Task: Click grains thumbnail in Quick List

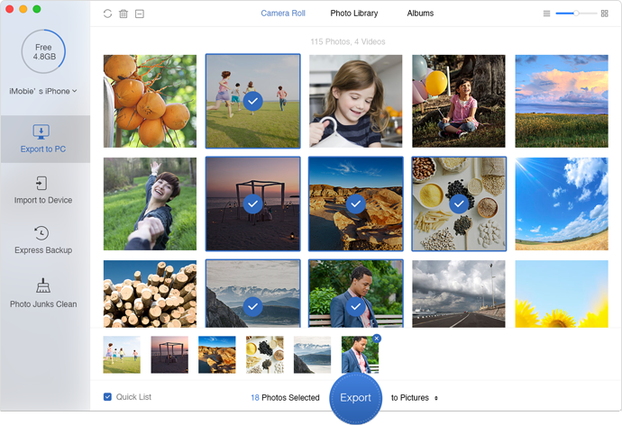Action: [265, 355]
